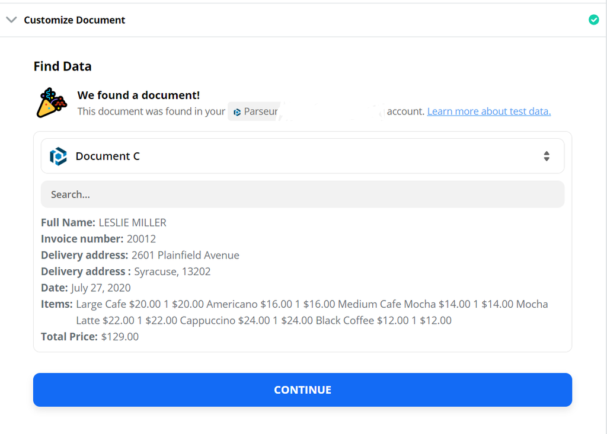Click the Parseur logo beside Document C
This screenshot has width=607, height=434.
tap(58, 157)
